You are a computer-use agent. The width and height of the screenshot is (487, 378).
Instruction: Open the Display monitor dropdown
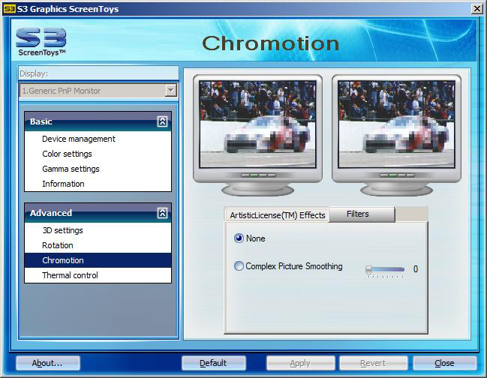pyautogui.click(x=170, y=91)
